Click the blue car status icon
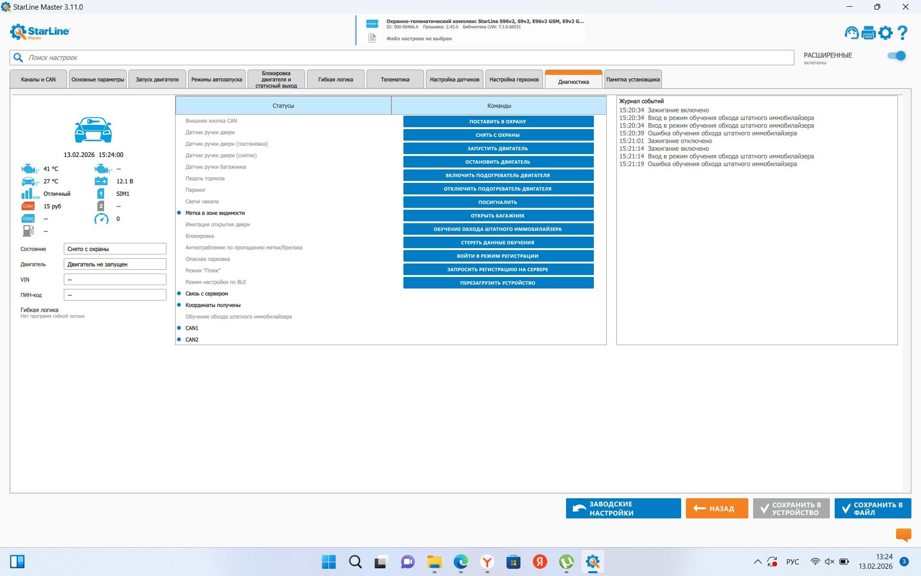This screenshot has width=921, height=576. [93, 130]
